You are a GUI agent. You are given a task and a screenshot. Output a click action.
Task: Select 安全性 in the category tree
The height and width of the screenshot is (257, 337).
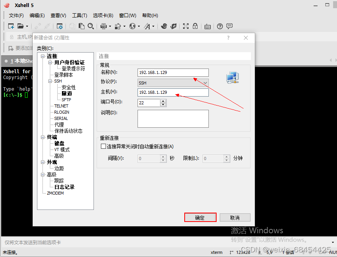click(x=69, y=87)
